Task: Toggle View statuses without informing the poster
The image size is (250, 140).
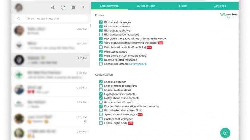Action: 101,43
